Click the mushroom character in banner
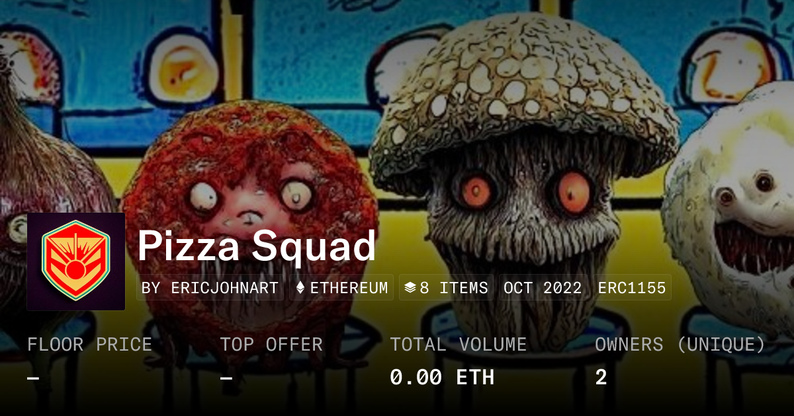Screen dimensions: 794x416 (x=523, y=165)
